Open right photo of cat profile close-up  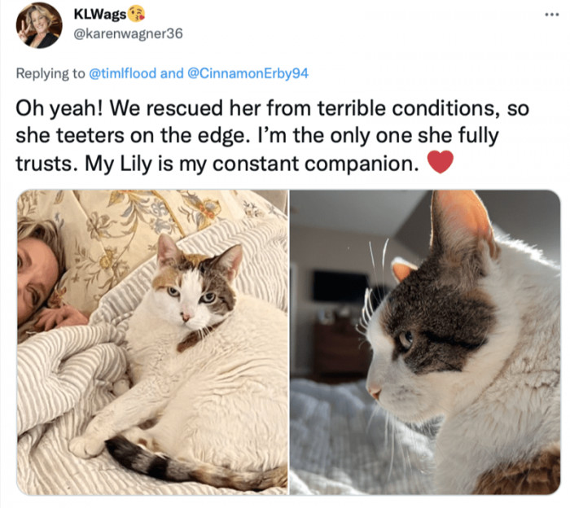425,342
